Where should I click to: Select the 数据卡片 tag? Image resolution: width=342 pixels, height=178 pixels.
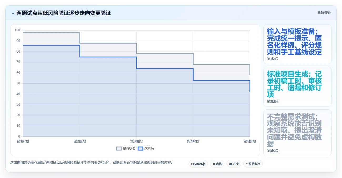pyautogui.click(x=253, y=164)
